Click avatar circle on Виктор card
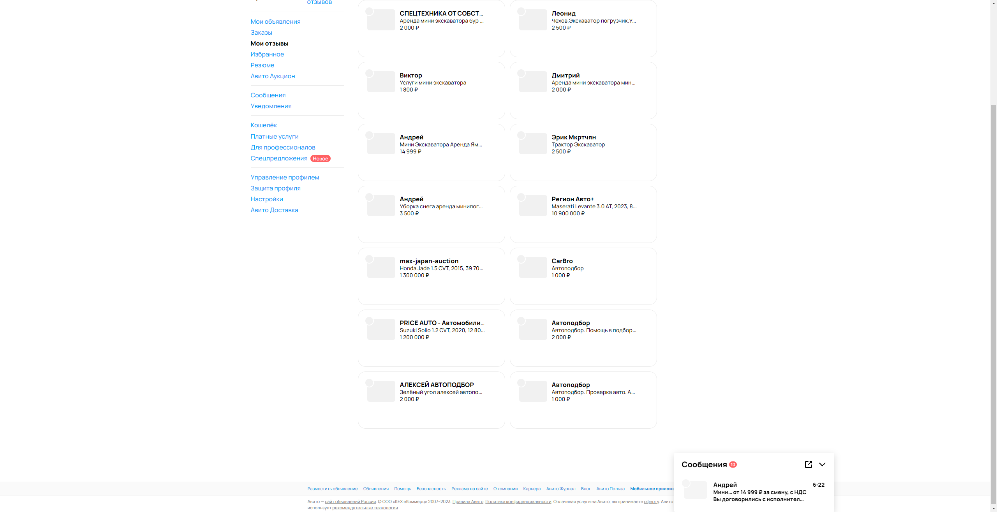997x512 pixels. (369, 73)
